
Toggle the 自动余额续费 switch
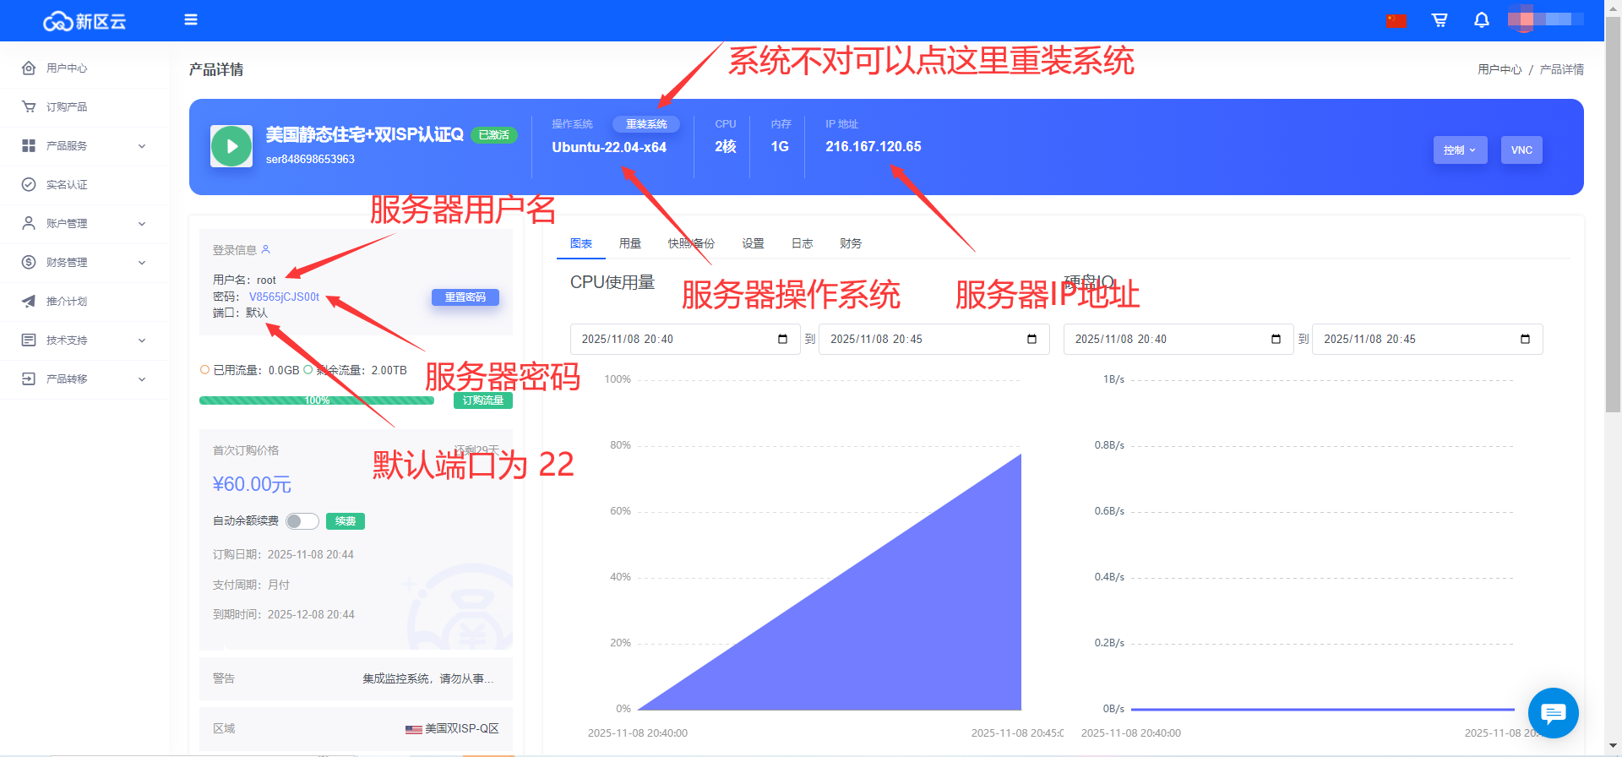point(302,521)
